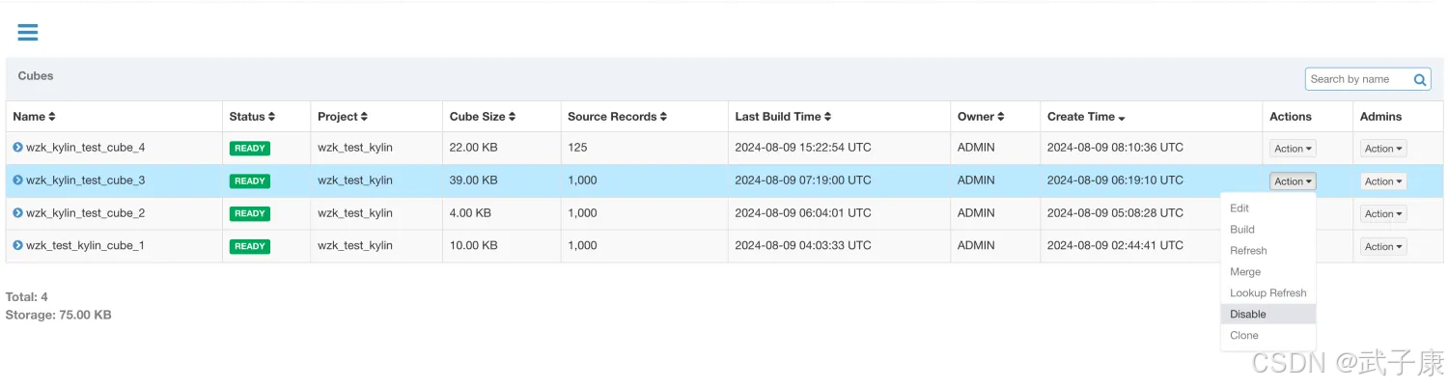Sort by Create Time column

point(1086,117)
